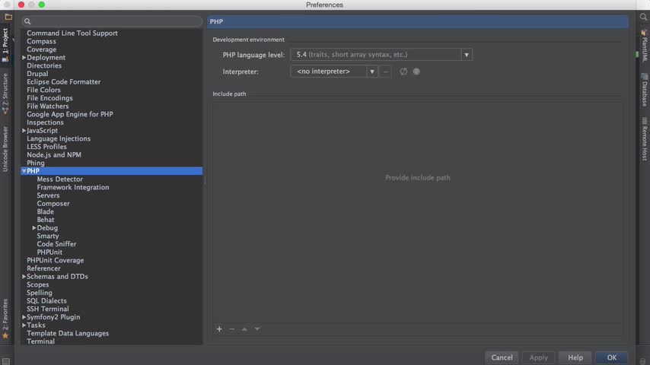
Task: Select Mess Detector under PHP
Action: [59, 179]
